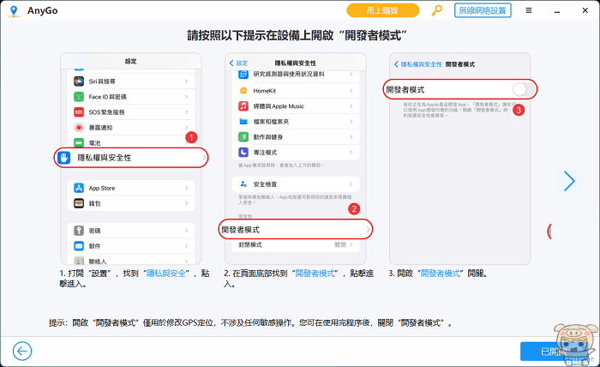Click the 請按照以下提示 heading text
Viewport: 600px width, 367px height.
coord(297,35)
